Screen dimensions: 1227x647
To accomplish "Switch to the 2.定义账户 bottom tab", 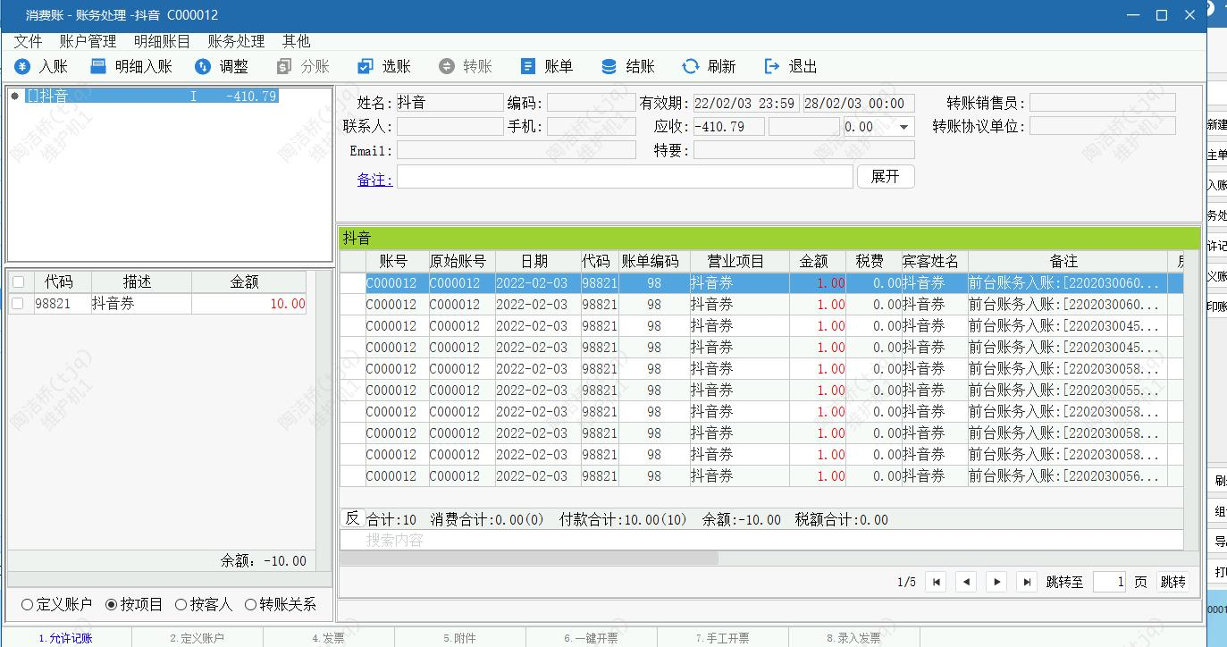I will point(197,638).
